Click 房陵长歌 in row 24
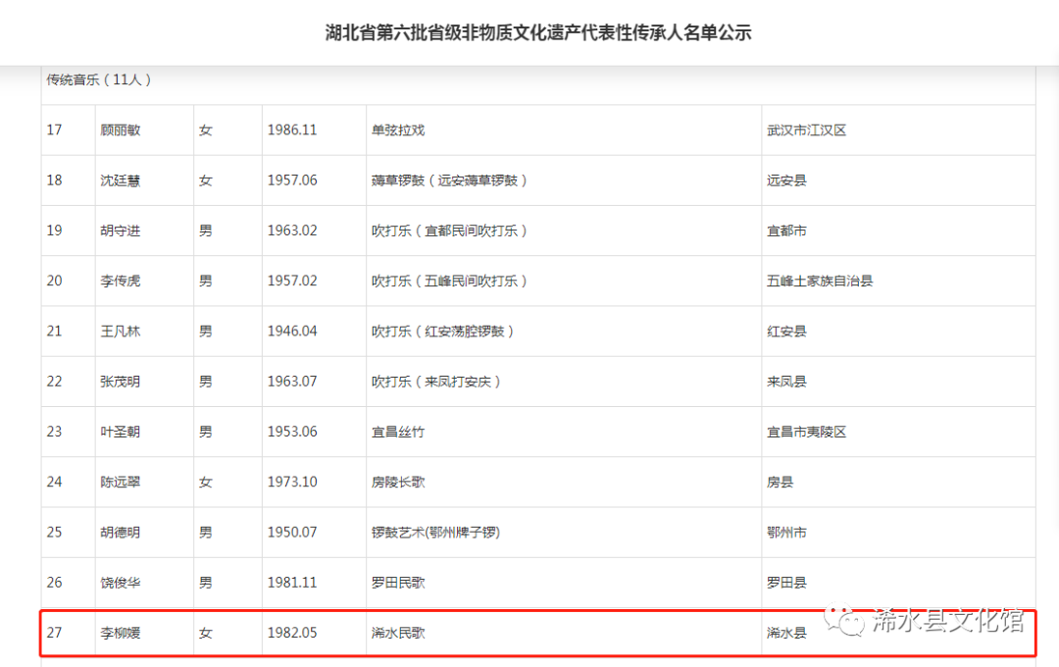 tap(396, 482)
